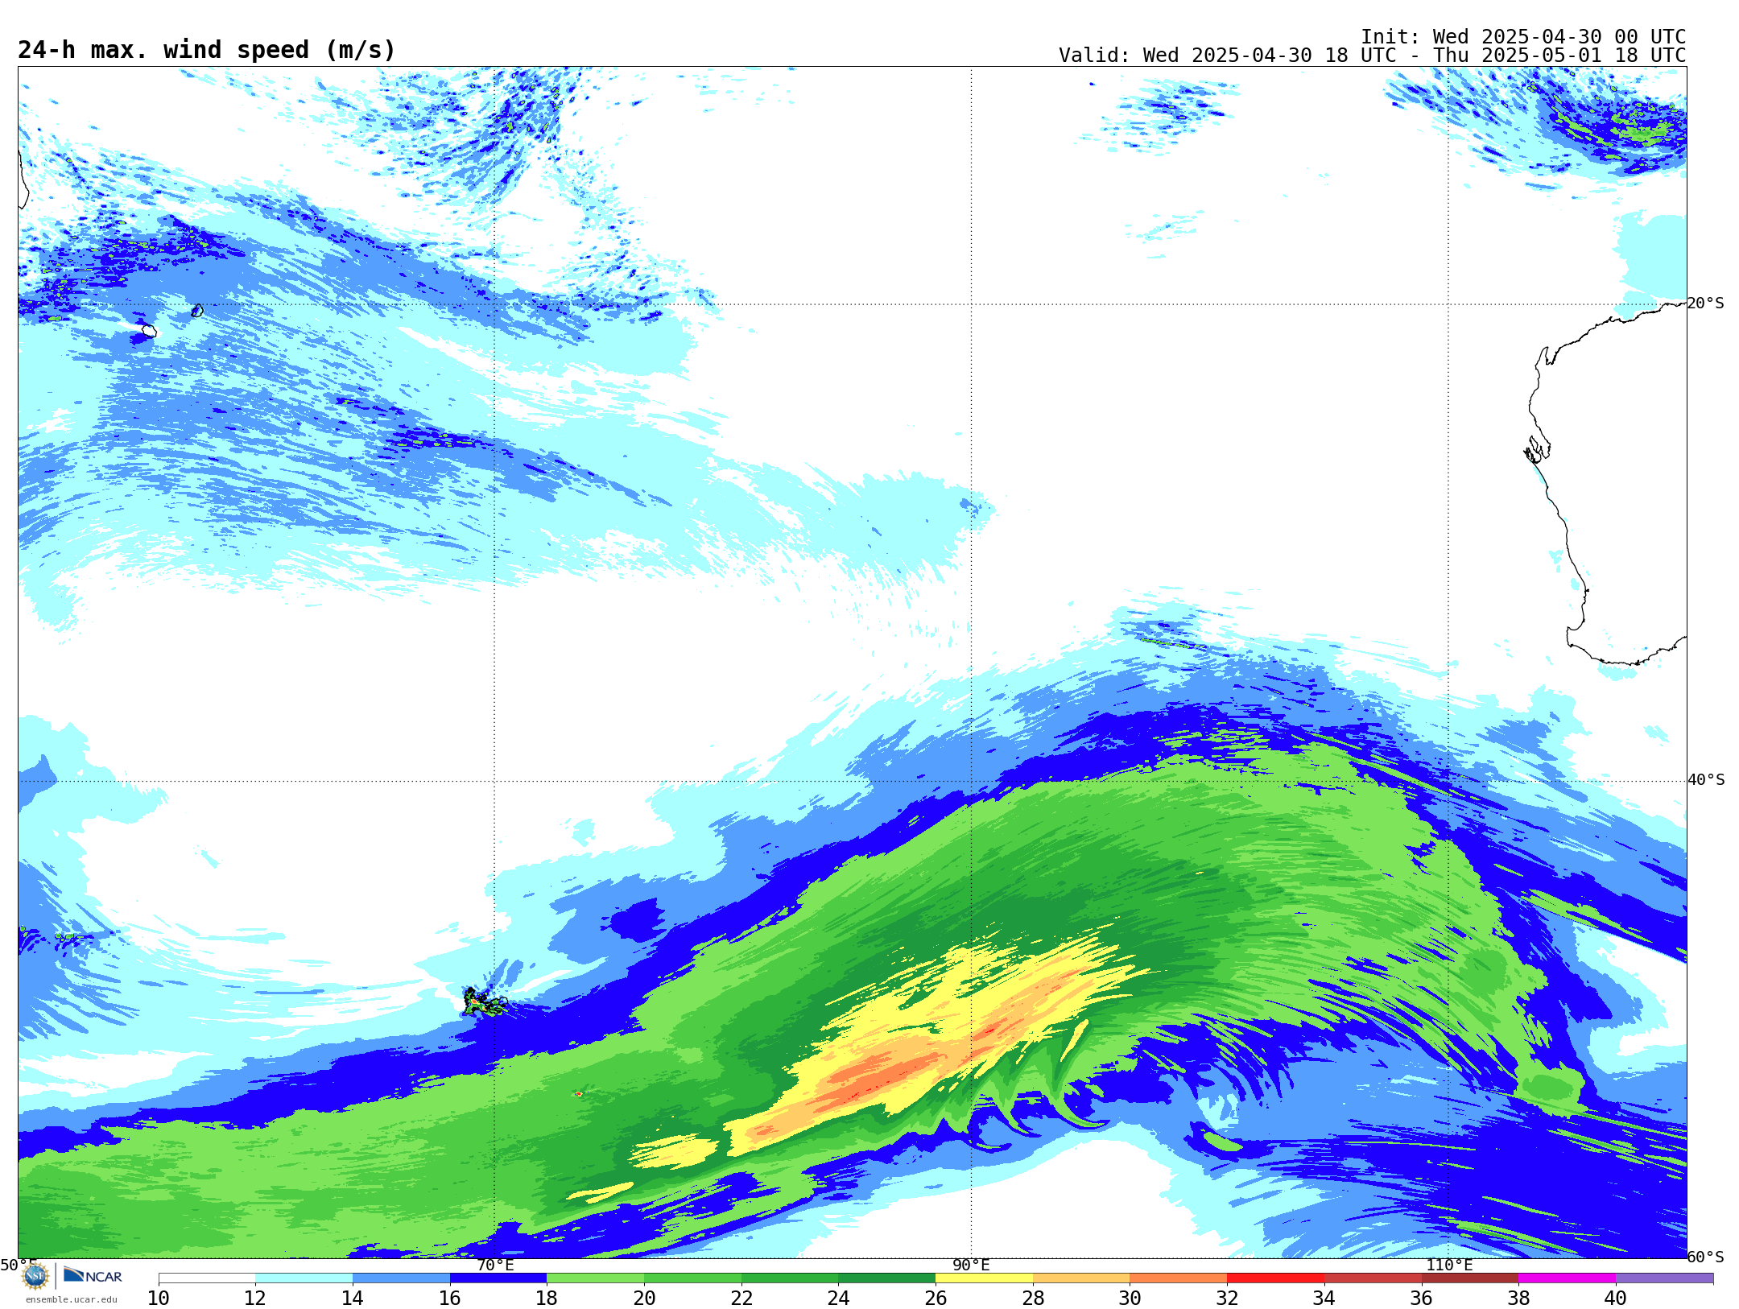Click the 20°S latitude label
1739x1309 pixels.
(1705, 304)
